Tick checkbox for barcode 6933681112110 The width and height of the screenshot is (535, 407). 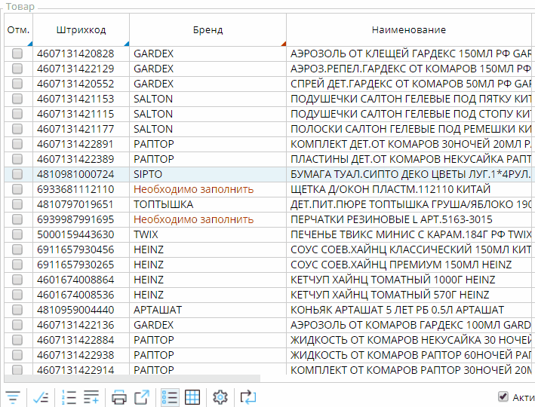(x=17, y=189)
